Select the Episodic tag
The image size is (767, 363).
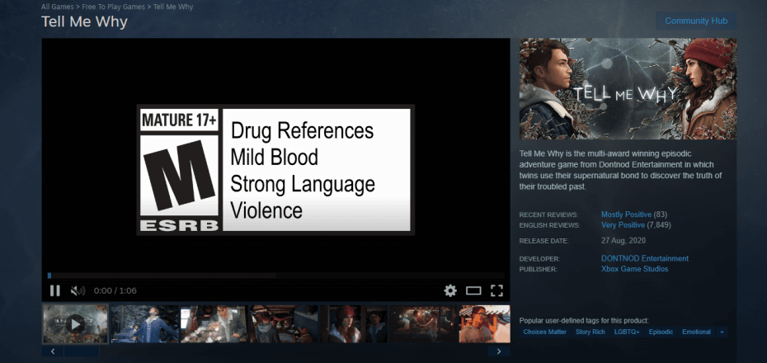661,332
